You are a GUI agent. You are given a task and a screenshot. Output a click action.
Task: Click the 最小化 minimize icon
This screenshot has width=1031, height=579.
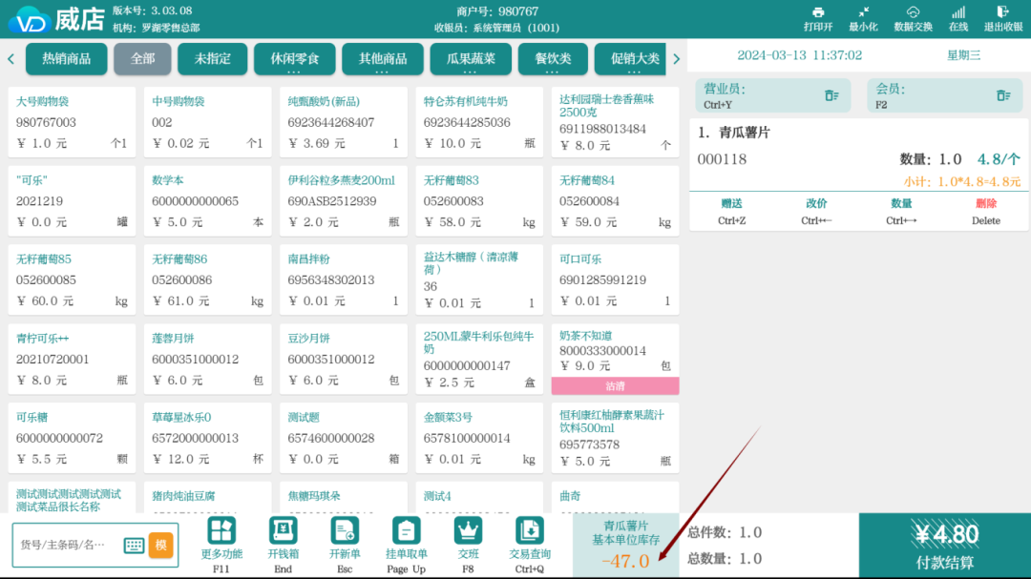(863, 13)
